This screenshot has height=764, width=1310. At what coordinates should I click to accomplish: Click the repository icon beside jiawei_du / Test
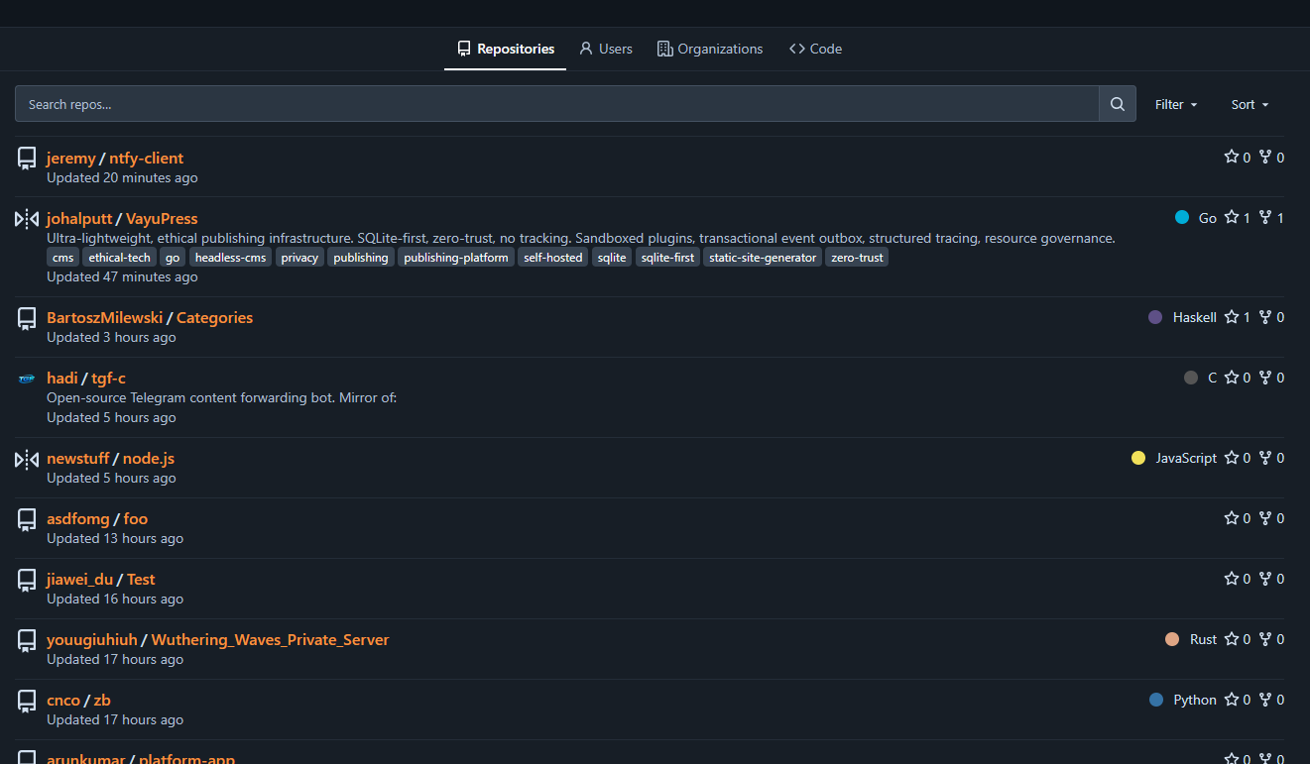click(27, 580)
